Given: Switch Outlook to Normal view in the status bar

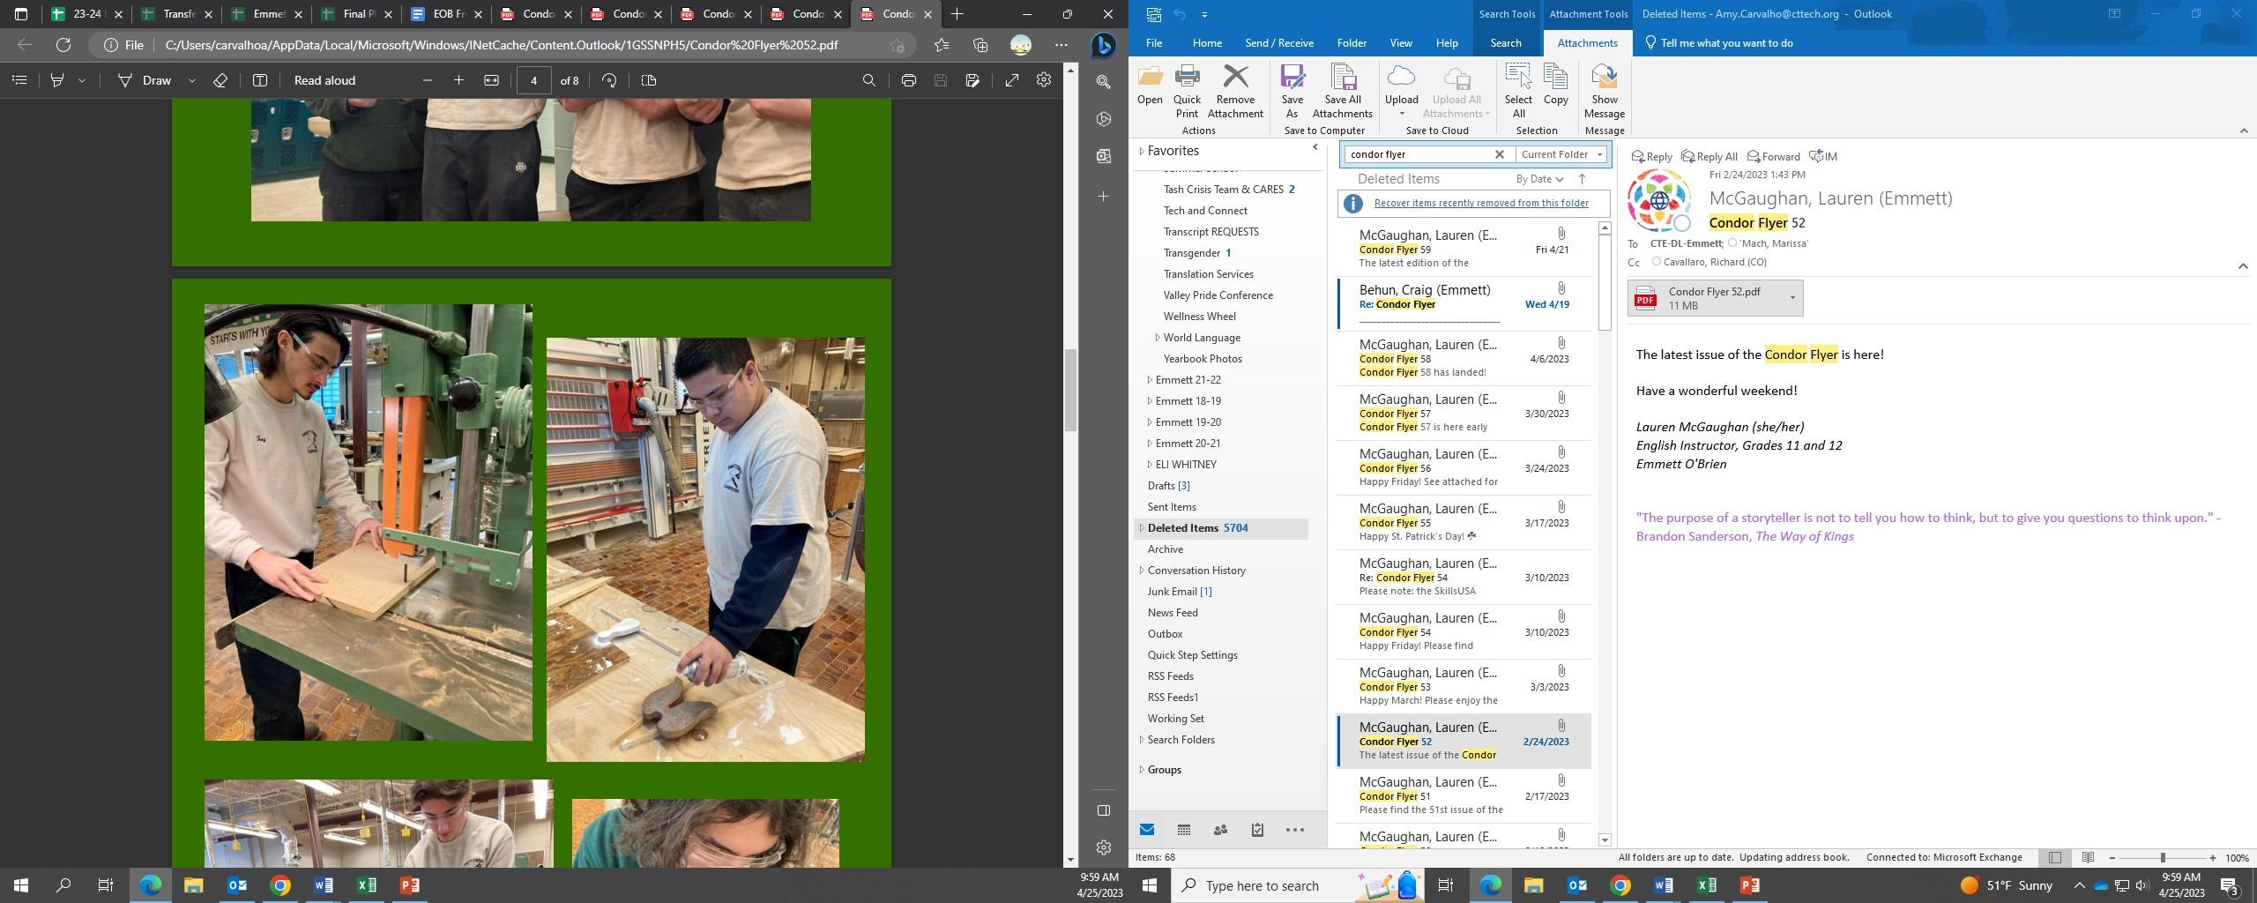Looking at the screenshot, I should [x=2055, y=858].
